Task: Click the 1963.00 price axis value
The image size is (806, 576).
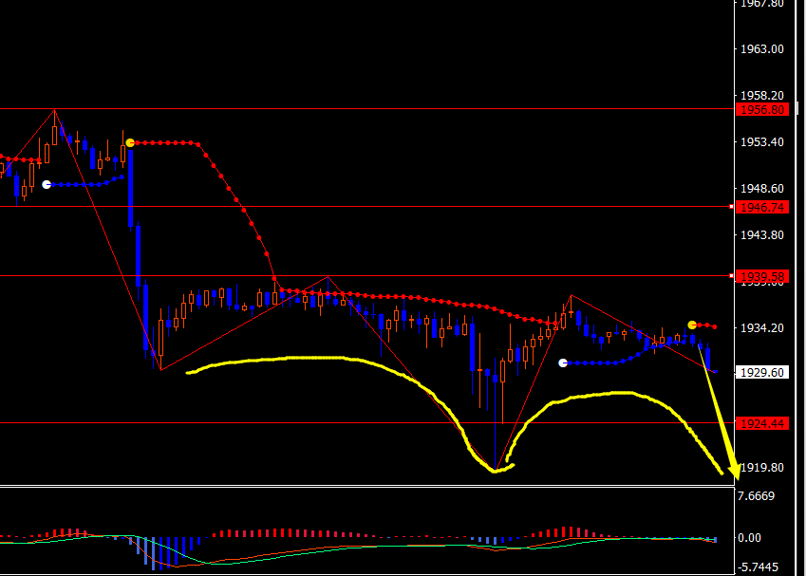Action: point(761,49)
